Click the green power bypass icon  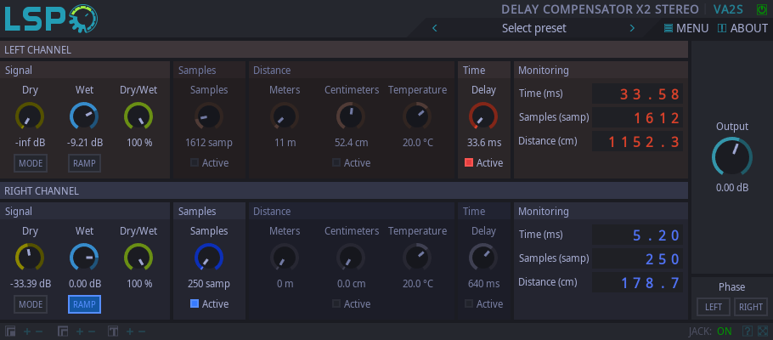pos(760,9)
